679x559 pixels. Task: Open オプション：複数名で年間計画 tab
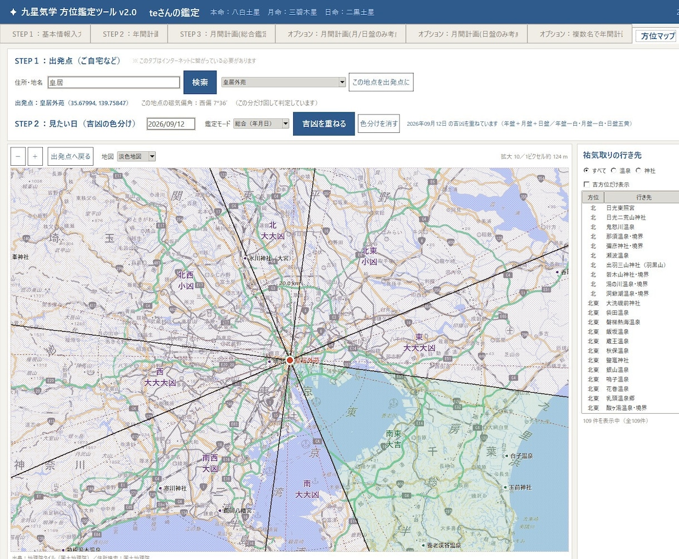tap(580, 34)
